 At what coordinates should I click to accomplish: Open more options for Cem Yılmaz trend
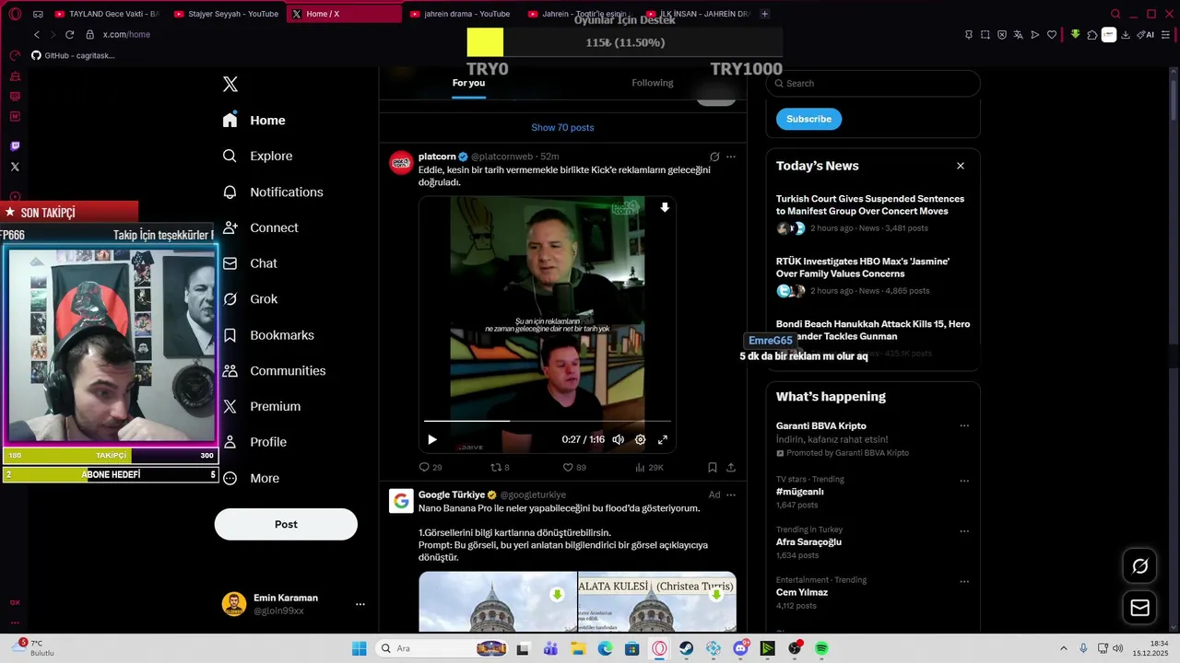pyautogui.click(x=964, y=582)
